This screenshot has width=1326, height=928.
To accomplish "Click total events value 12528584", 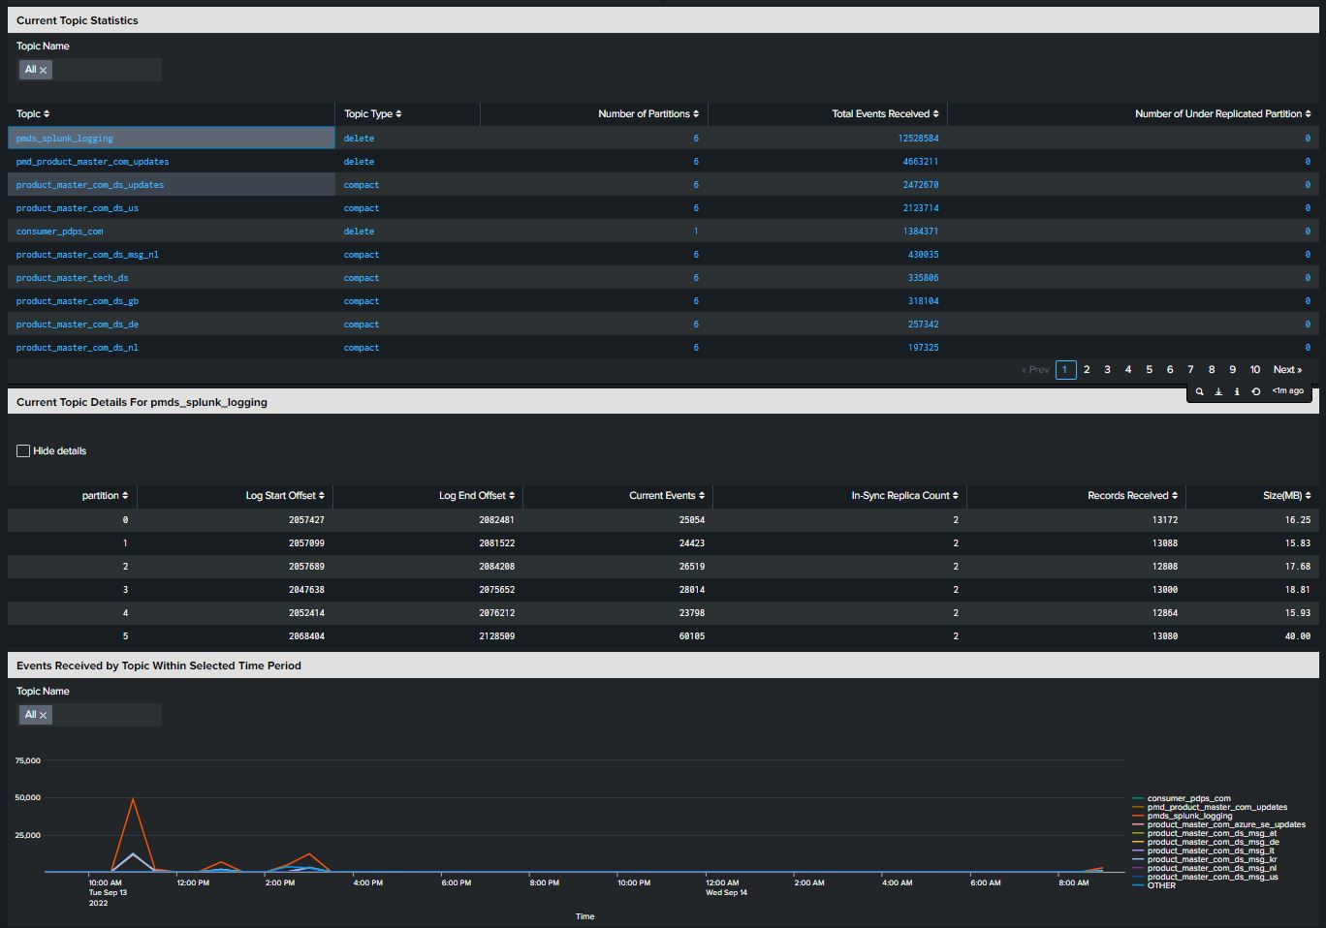I will (918, 139).
